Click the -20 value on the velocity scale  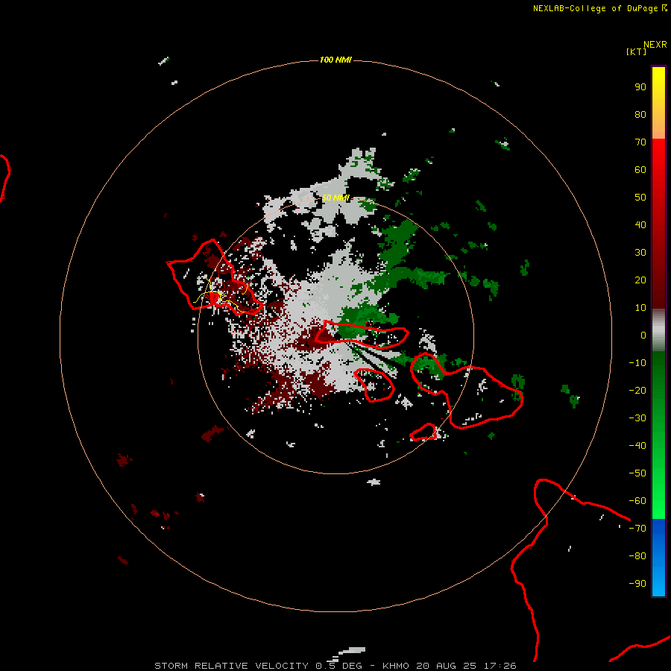coord(637,390)
